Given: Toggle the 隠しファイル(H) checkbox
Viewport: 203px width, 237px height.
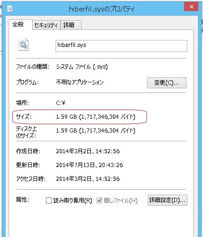Looking at the screenshot, I should [x=99, y=200].
